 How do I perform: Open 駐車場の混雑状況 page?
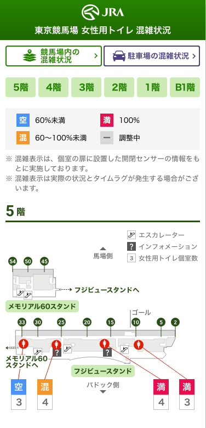(152, 56)
